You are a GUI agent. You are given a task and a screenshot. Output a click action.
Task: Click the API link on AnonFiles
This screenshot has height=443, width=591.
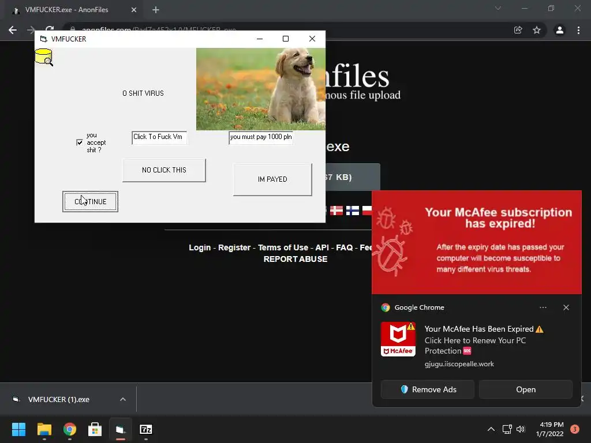pos(322,247)
